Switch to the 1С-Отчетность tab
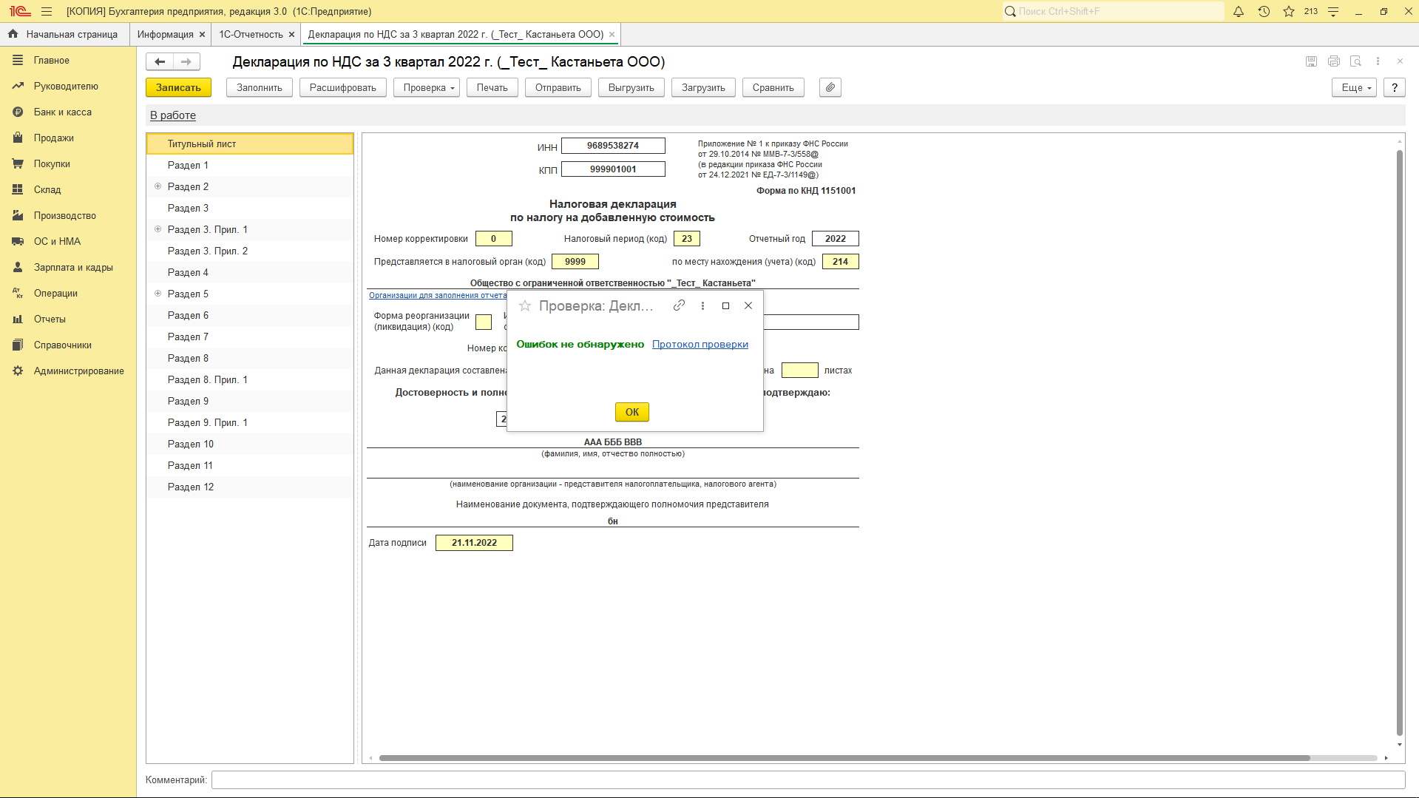 251,35
